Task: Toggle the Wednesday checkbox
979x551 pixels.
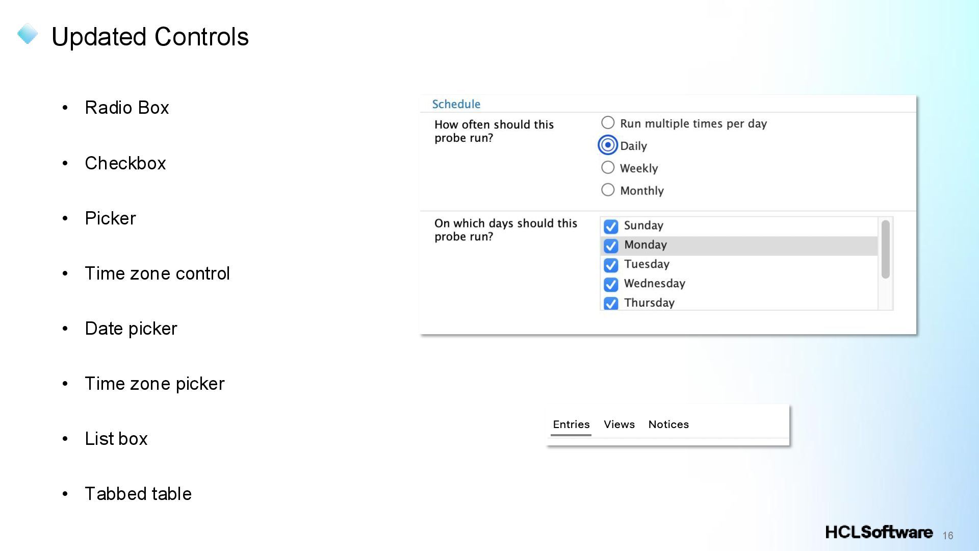Action: tap(611, 284)
